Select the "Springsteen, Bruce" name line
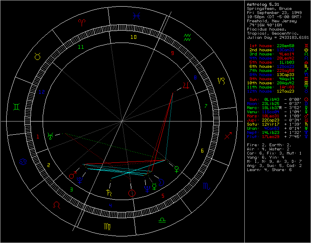Image resolution: width=311 pixels, height=243 pixels. coord(269,9)
